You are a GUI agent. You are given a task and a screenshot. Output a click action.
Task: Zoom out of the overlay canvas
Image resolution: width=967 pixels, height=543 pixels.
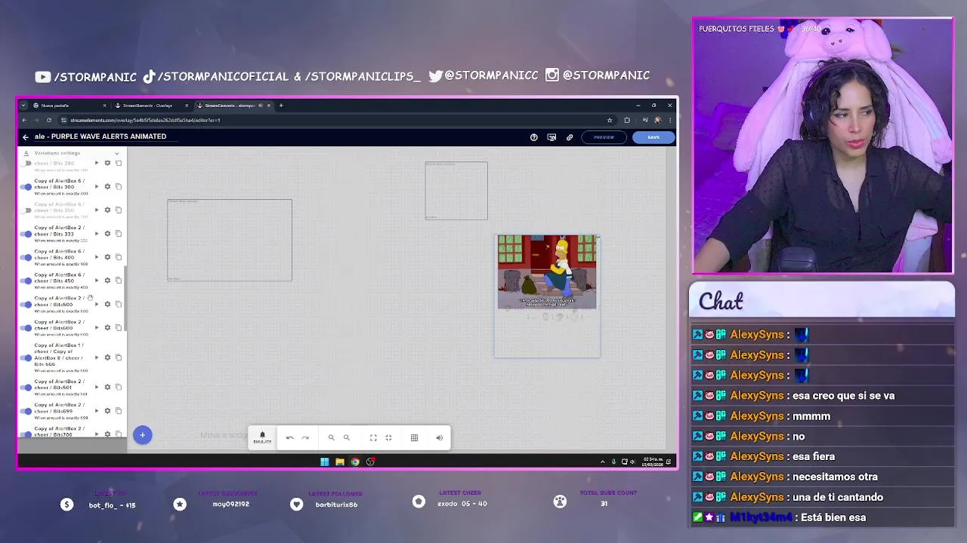[347, 437]
